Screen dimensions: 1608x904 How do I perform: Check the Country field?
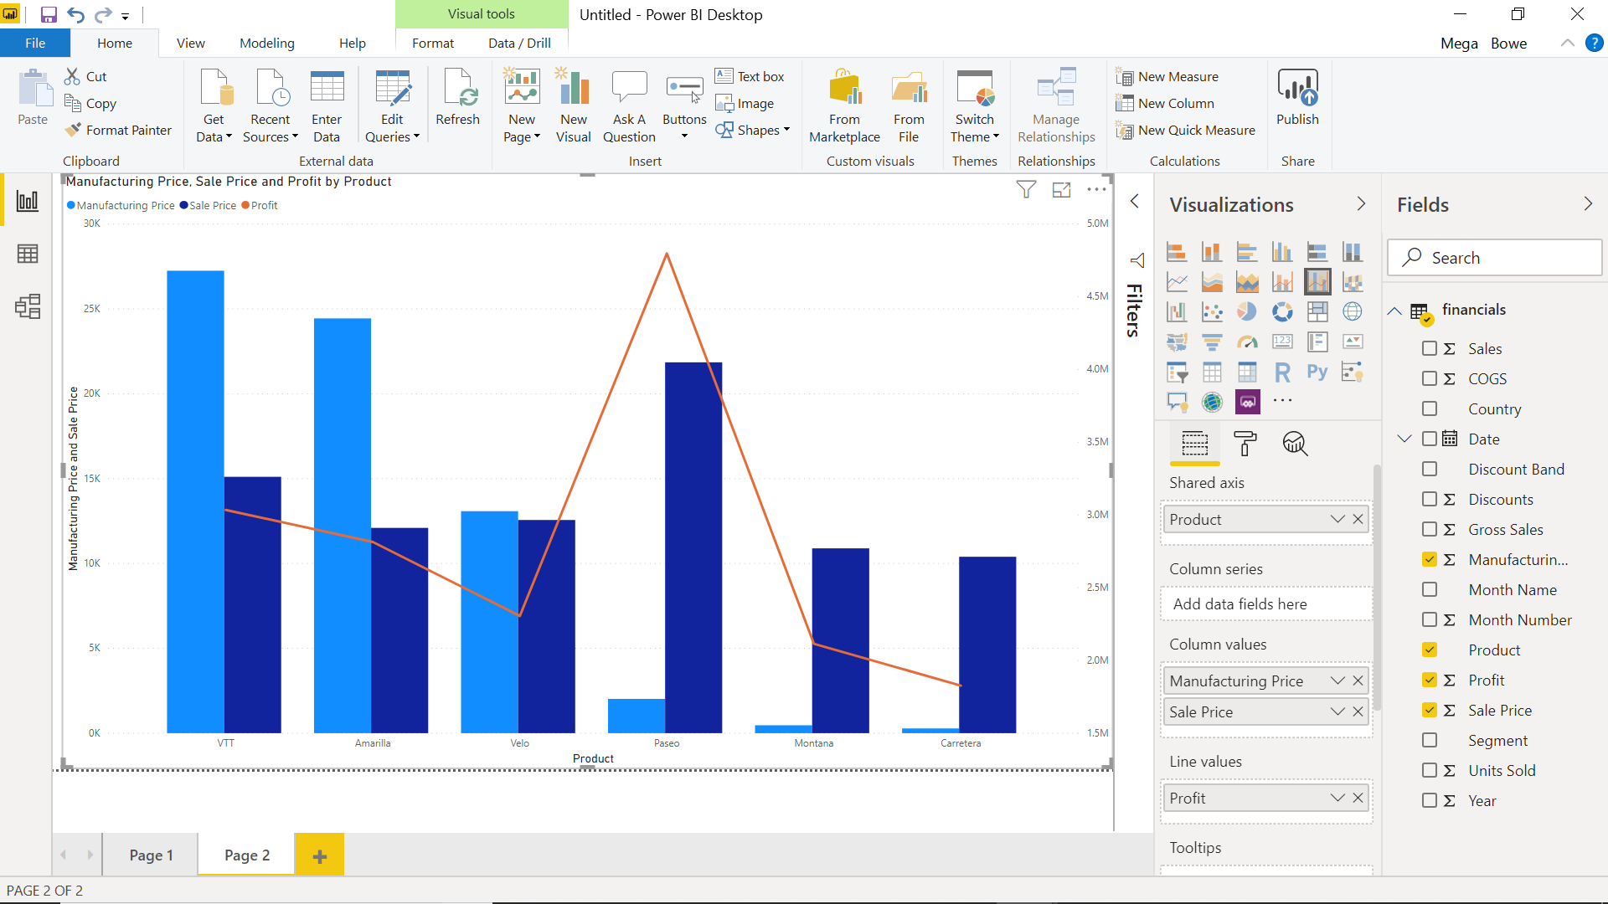(x=1430, y=408)
